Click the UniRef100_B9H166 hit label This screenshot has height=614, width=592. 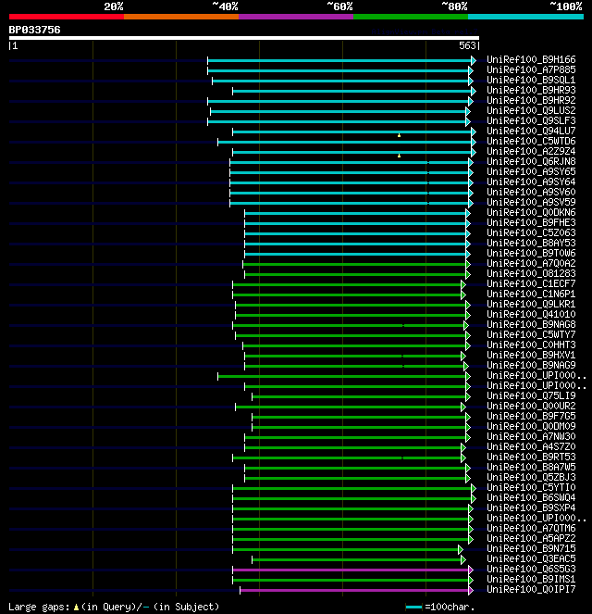point(531,59)
